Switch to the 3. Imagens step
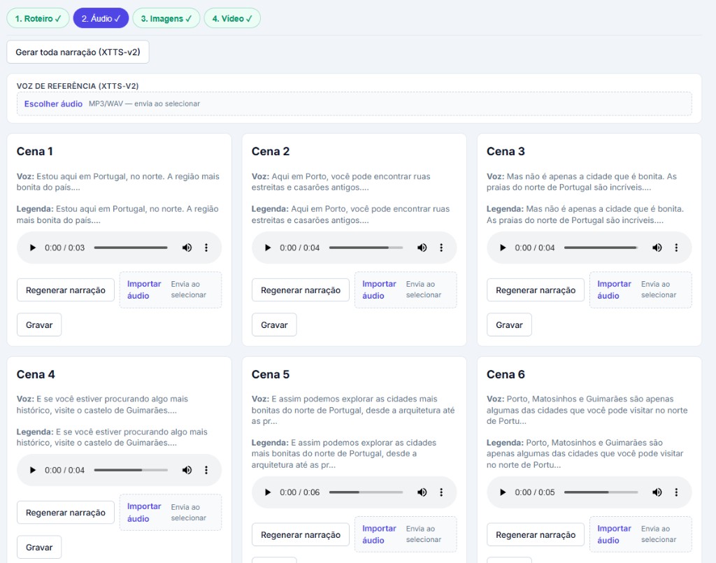This screenshot has height=563, width=716. tap(166, 18)
